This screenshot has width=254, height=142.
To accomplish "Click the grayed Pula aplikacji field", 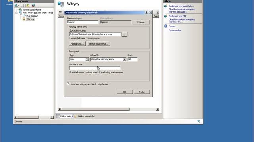I will 115,22.
